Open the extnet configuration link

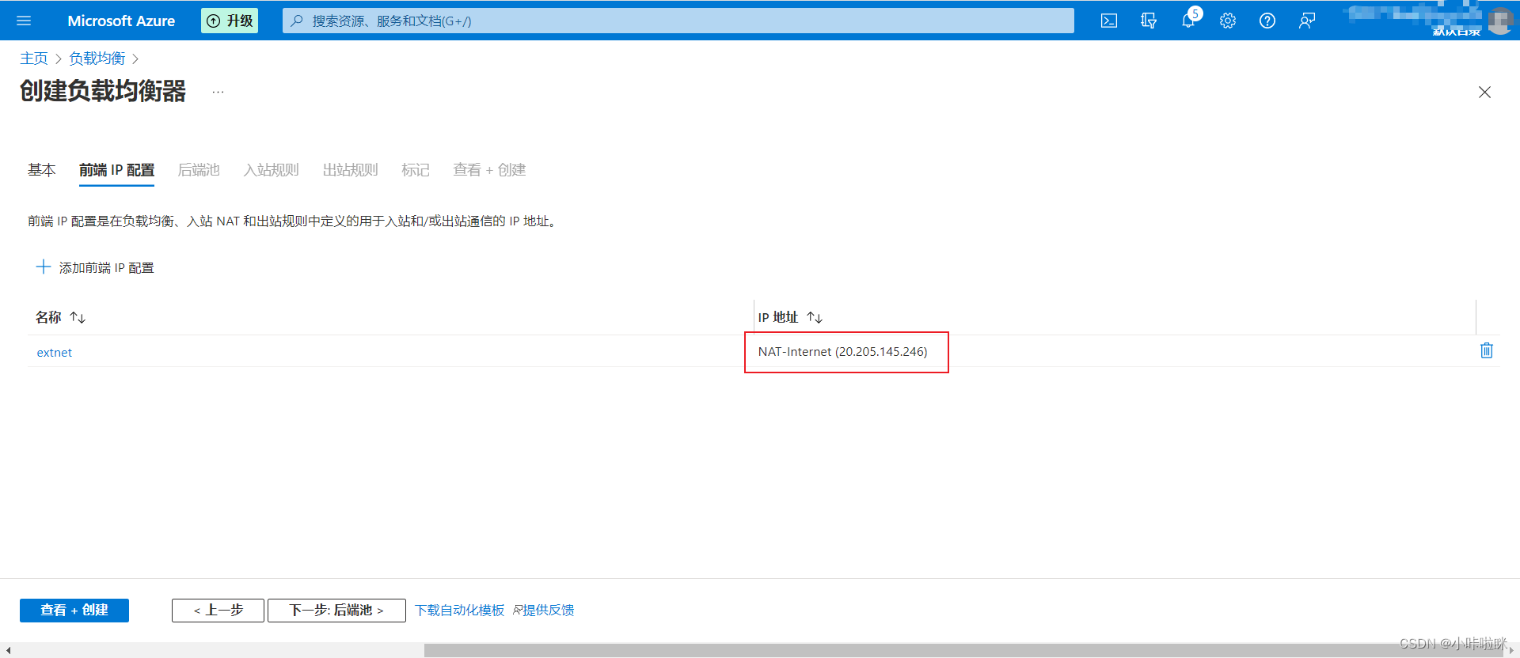(x=55, y=353)
